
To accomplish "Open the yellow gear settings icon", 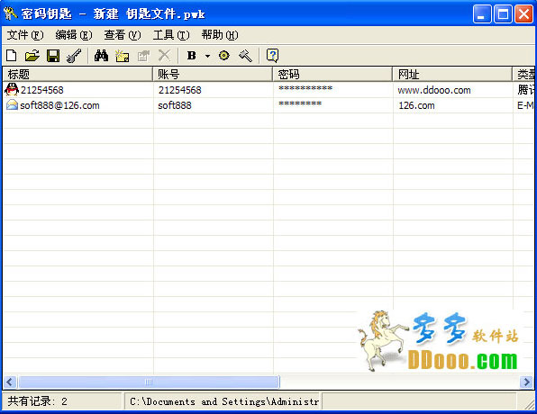I will 224,56.
